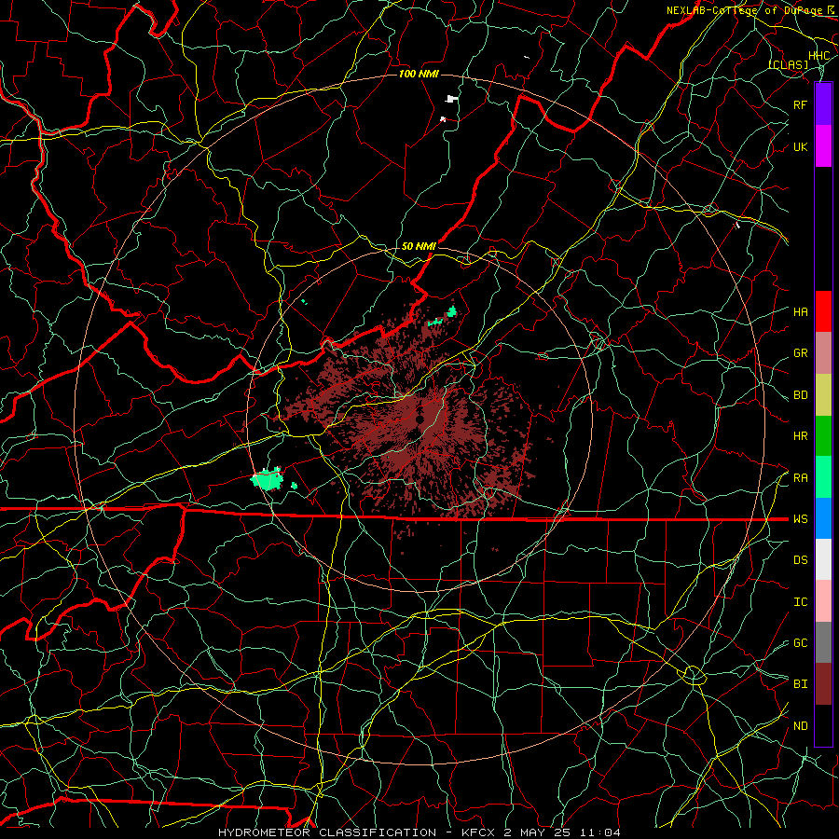
Task: Click the UK magenta legend swatch
Action: tap(823, 146)
